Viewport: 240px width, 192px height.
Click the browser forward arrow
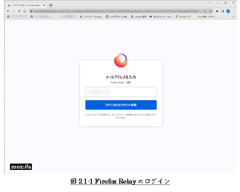click(x=14, y=11)
